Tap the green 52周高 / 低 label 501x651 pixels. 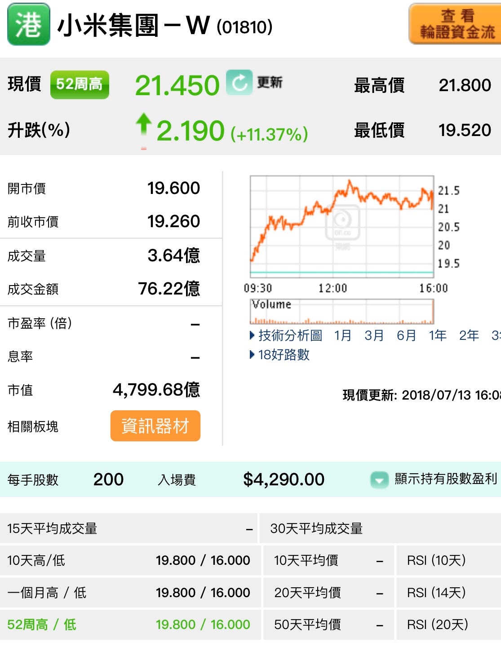tap(42, 625)
